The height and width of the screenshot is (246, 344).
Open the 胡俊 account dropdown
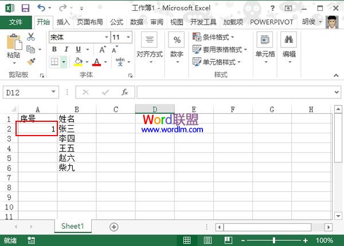(x=312, y=22)
